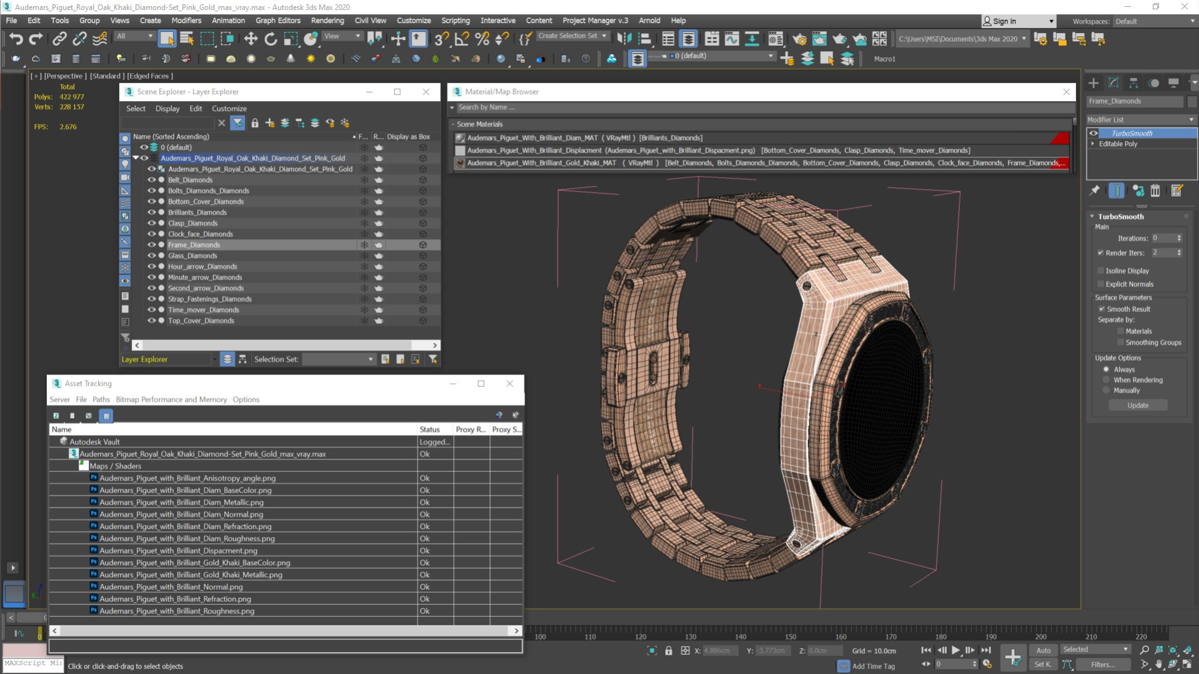Click Add Time Tag
Viewport: 1199px width, 674px height.
pos(873,667)
